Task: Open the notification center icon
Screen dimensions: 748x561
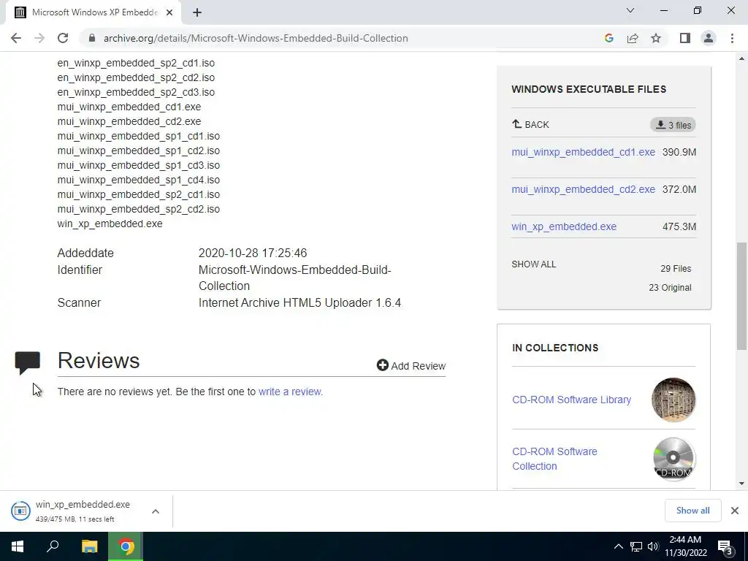Action: click(725, 546)
